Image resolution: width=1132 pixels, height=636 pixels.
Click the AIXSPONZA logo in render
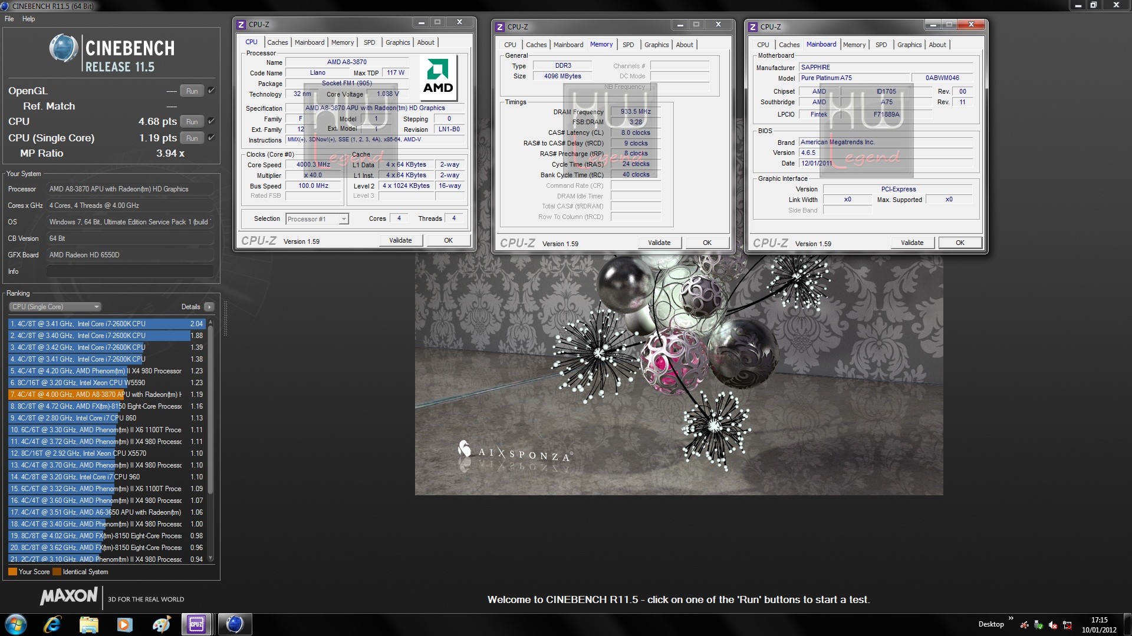(515, 452)
